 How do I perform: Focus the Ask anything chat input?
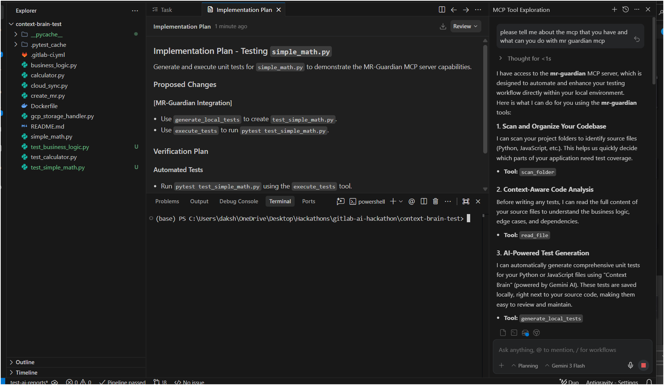pyautogui.click(x=572, y=350)
